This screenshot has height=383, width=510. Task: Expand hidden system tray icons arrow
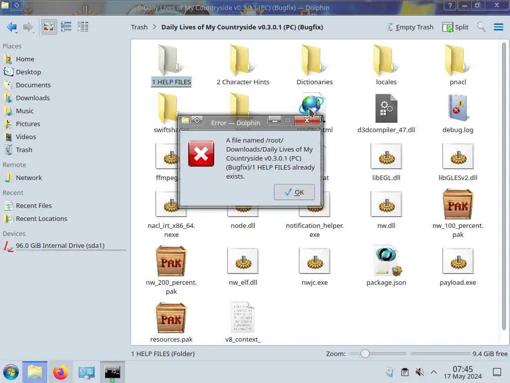pyautogui.click(x=434, y=372)
